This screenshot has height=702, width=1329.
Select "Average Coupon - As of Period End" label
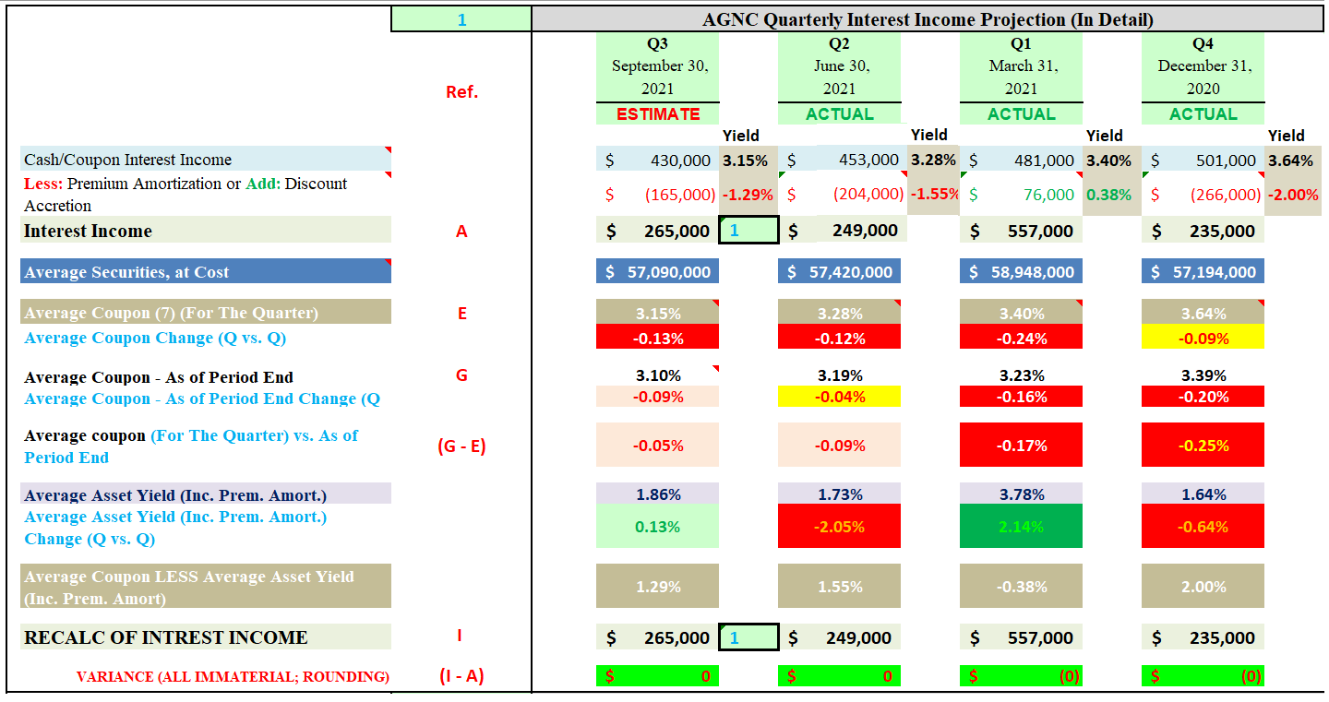point(159,377)
